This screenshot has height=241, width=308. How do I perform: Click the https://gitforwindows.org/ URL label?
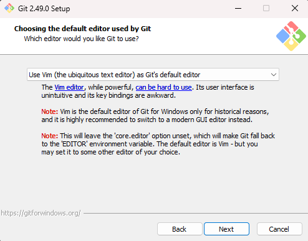point(41,213)
